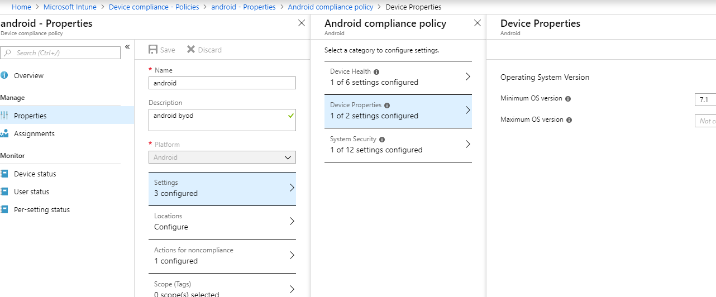Open System Security settings category
Image resolution: width=716 pixels, height=297 pixels.
tap(398, 145)
